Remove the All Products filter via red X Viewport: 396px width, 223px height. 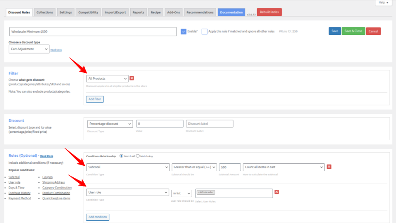tap(131, 77)
